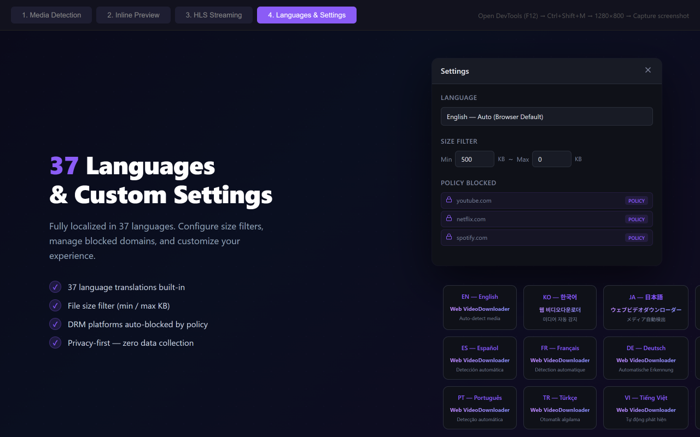Click checkmark icon next to File size filter
The width and height of the screenshot is (700, 437).
(55, 305)
